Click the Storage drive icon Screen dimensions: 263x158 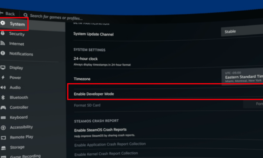[x=3, y=148]
